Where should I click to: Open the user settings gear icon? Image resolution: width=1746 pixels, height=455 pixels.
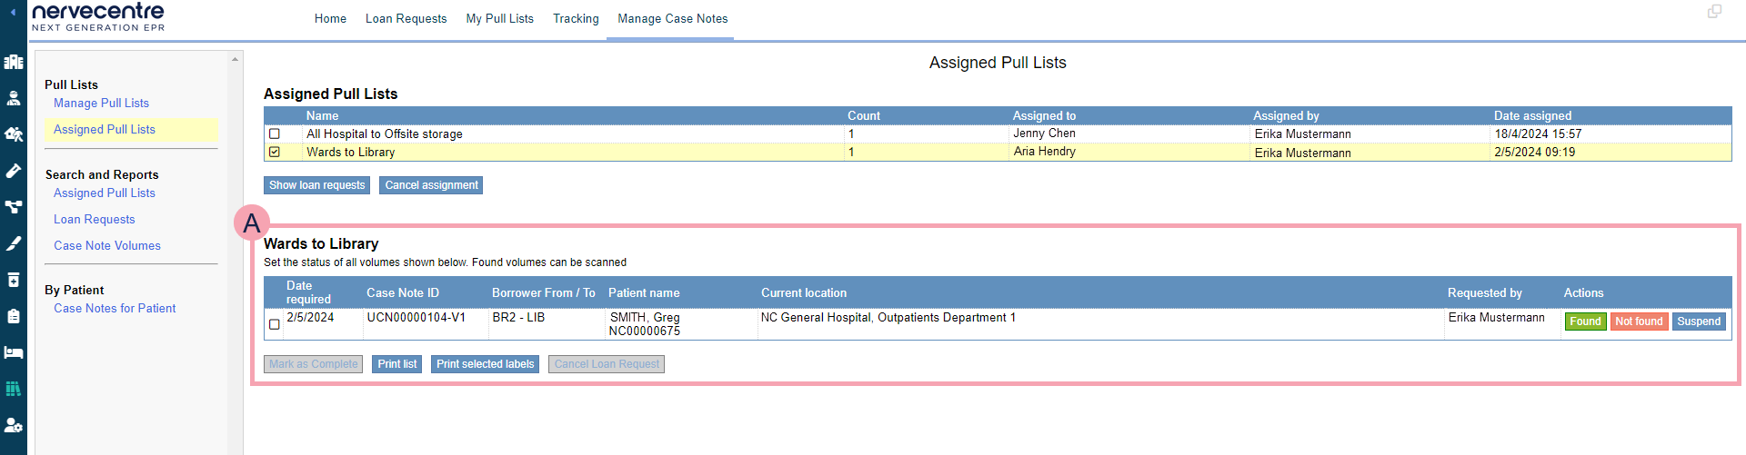14,425
